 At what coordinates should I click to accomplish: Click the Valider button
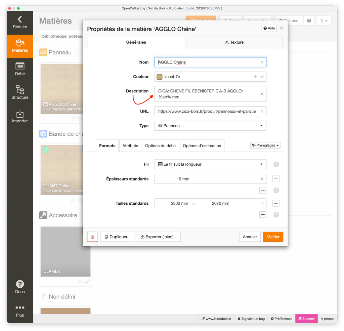point(273,237)
